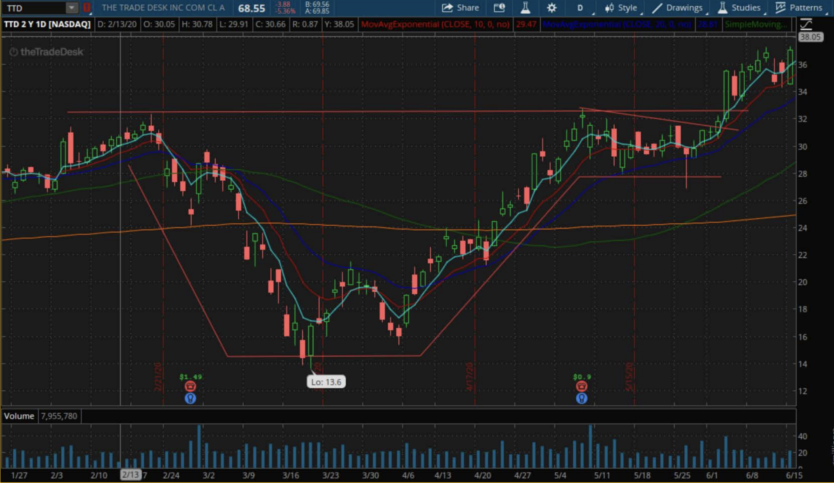
Task: Click the B: 69.56 bid value
Action: 317,4
